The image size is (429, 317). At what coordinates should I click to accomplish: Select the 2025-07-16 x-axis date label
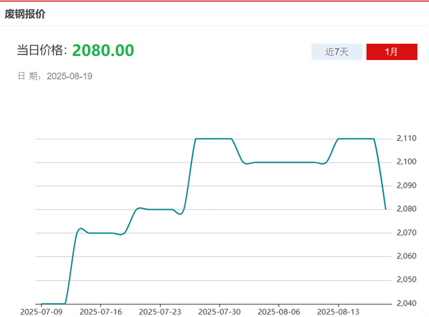pyautogui.click(x=100, y=311)
